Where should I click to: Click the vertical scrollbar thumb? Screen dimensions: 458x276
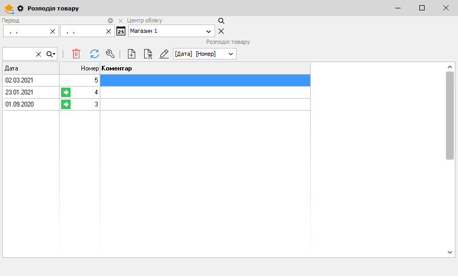[x=450, y=115]
